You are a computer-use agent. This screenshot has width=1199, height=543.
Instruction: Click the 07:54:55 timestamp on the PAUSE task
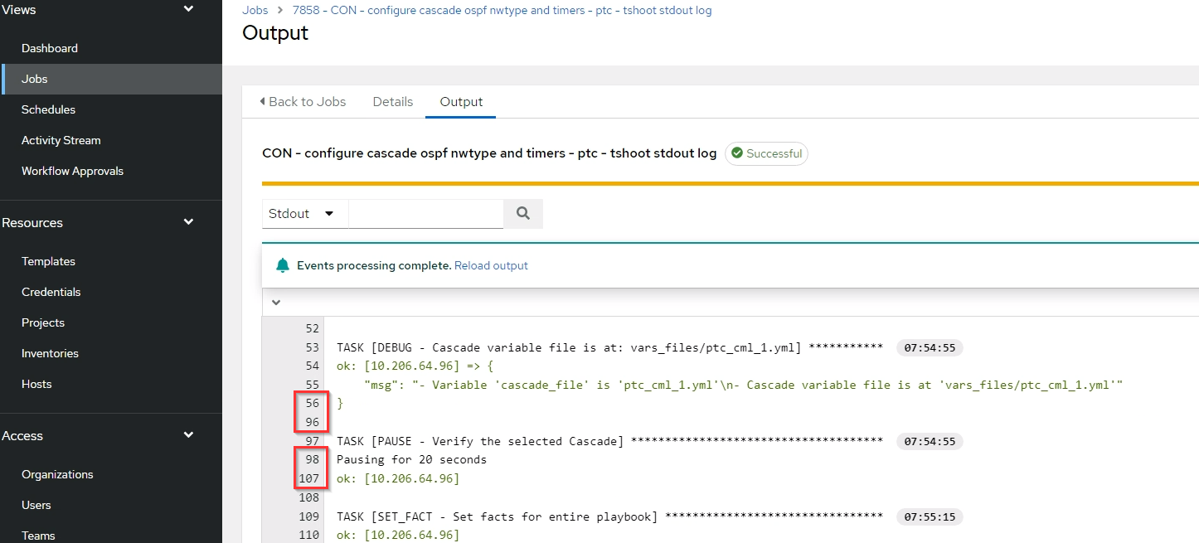tap(930, 441)
